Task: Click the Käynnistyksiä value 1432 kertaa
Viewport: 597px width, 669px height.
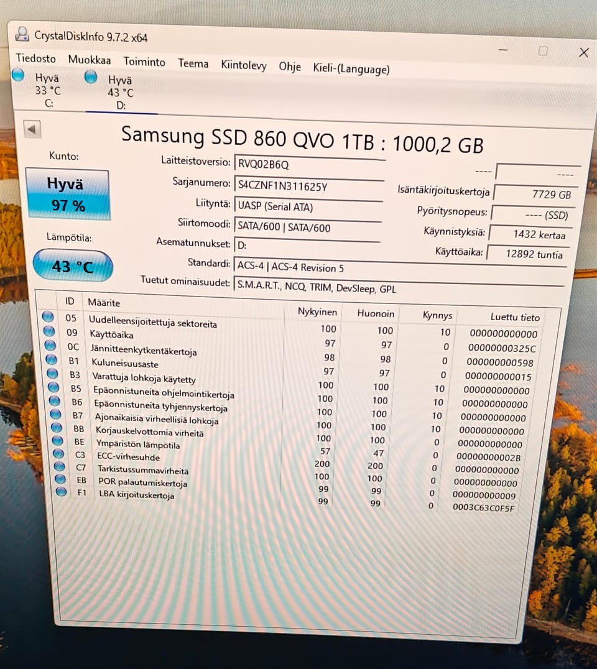Action: point(531,234)
